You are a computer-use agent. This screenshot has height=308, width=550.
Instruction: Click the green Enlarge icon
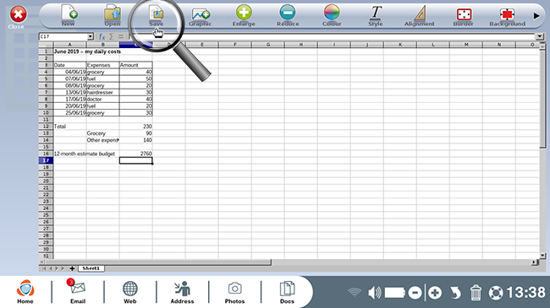tap(244, 13)
